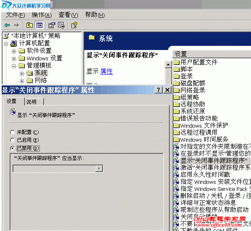Select the 未配置 radio button
This screenshot has width=251, height=231.
click(12, 132)
